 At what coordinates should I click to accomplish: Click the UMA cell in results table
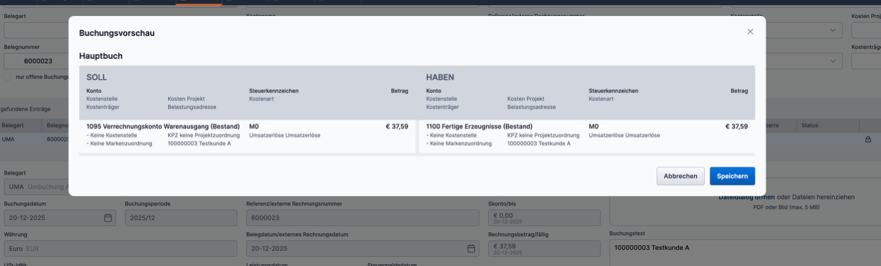point(8,139)
